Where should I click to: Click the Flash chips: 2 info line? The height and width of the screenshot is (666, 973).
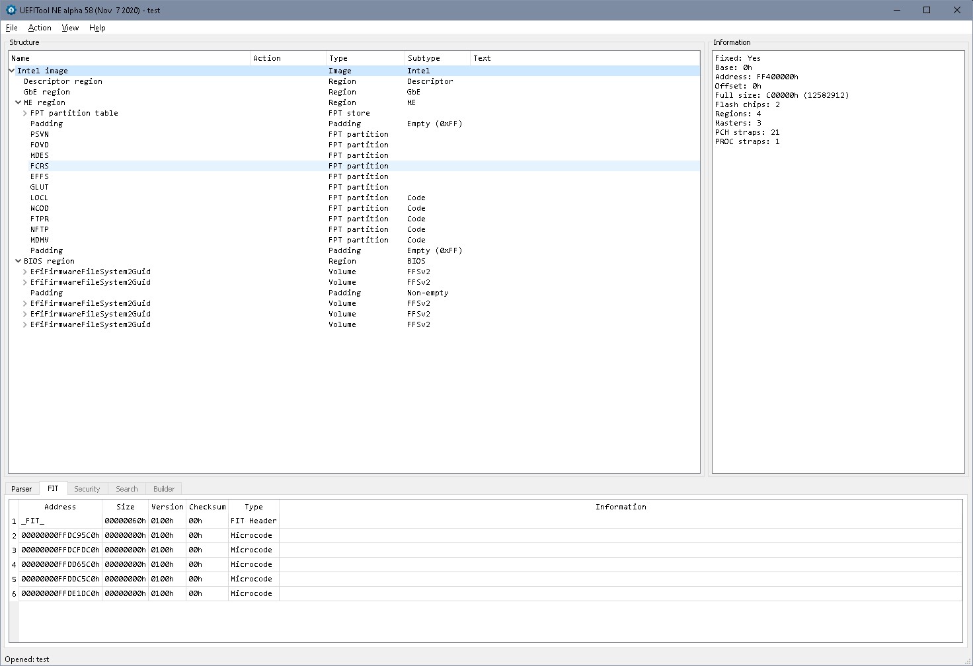pyautogui.click(x=748, y=104)
